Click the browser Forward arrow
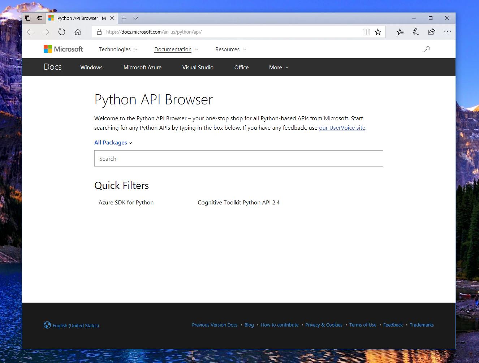Viewport: 479px width, 363px height. point(46,32)
